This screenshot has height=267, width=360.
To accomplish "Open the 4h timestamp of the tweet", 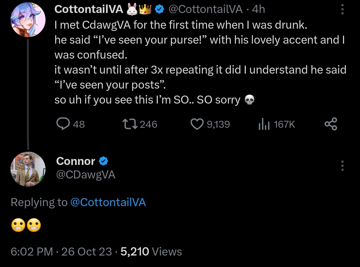I will pyautogui.click(x=258, y=9).
